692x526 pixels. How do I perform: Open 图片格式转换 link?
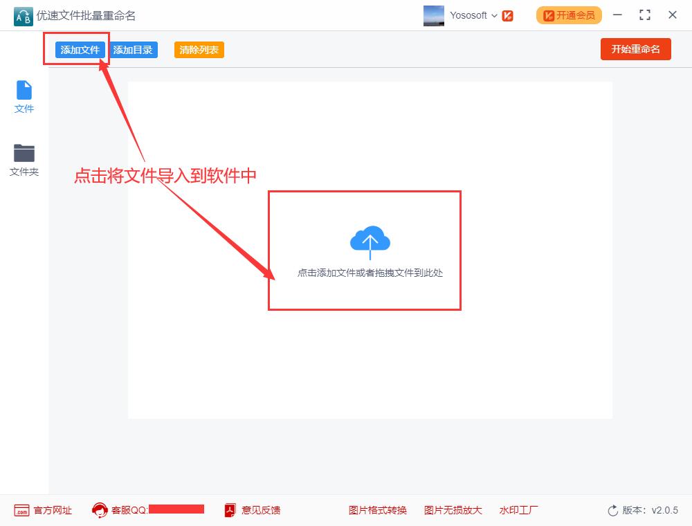pyautogui.click(x=377, y=510)
